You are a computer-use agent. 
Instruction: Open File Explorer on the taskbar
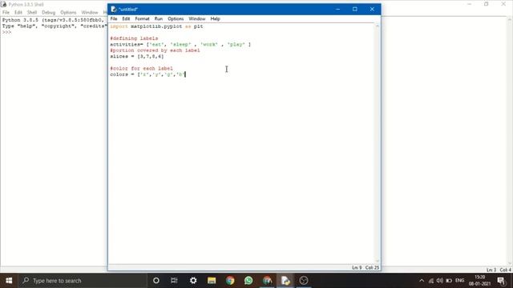click(212, 281)
